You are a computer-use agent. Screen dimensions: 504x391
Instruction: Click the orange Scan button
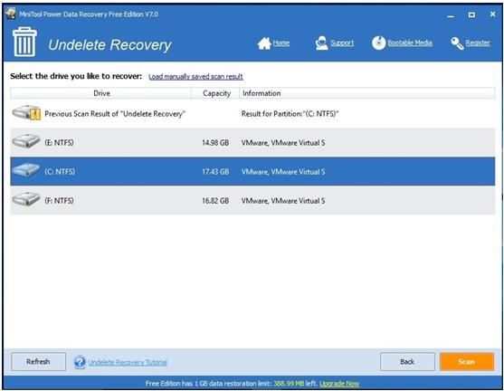[467, 362]
